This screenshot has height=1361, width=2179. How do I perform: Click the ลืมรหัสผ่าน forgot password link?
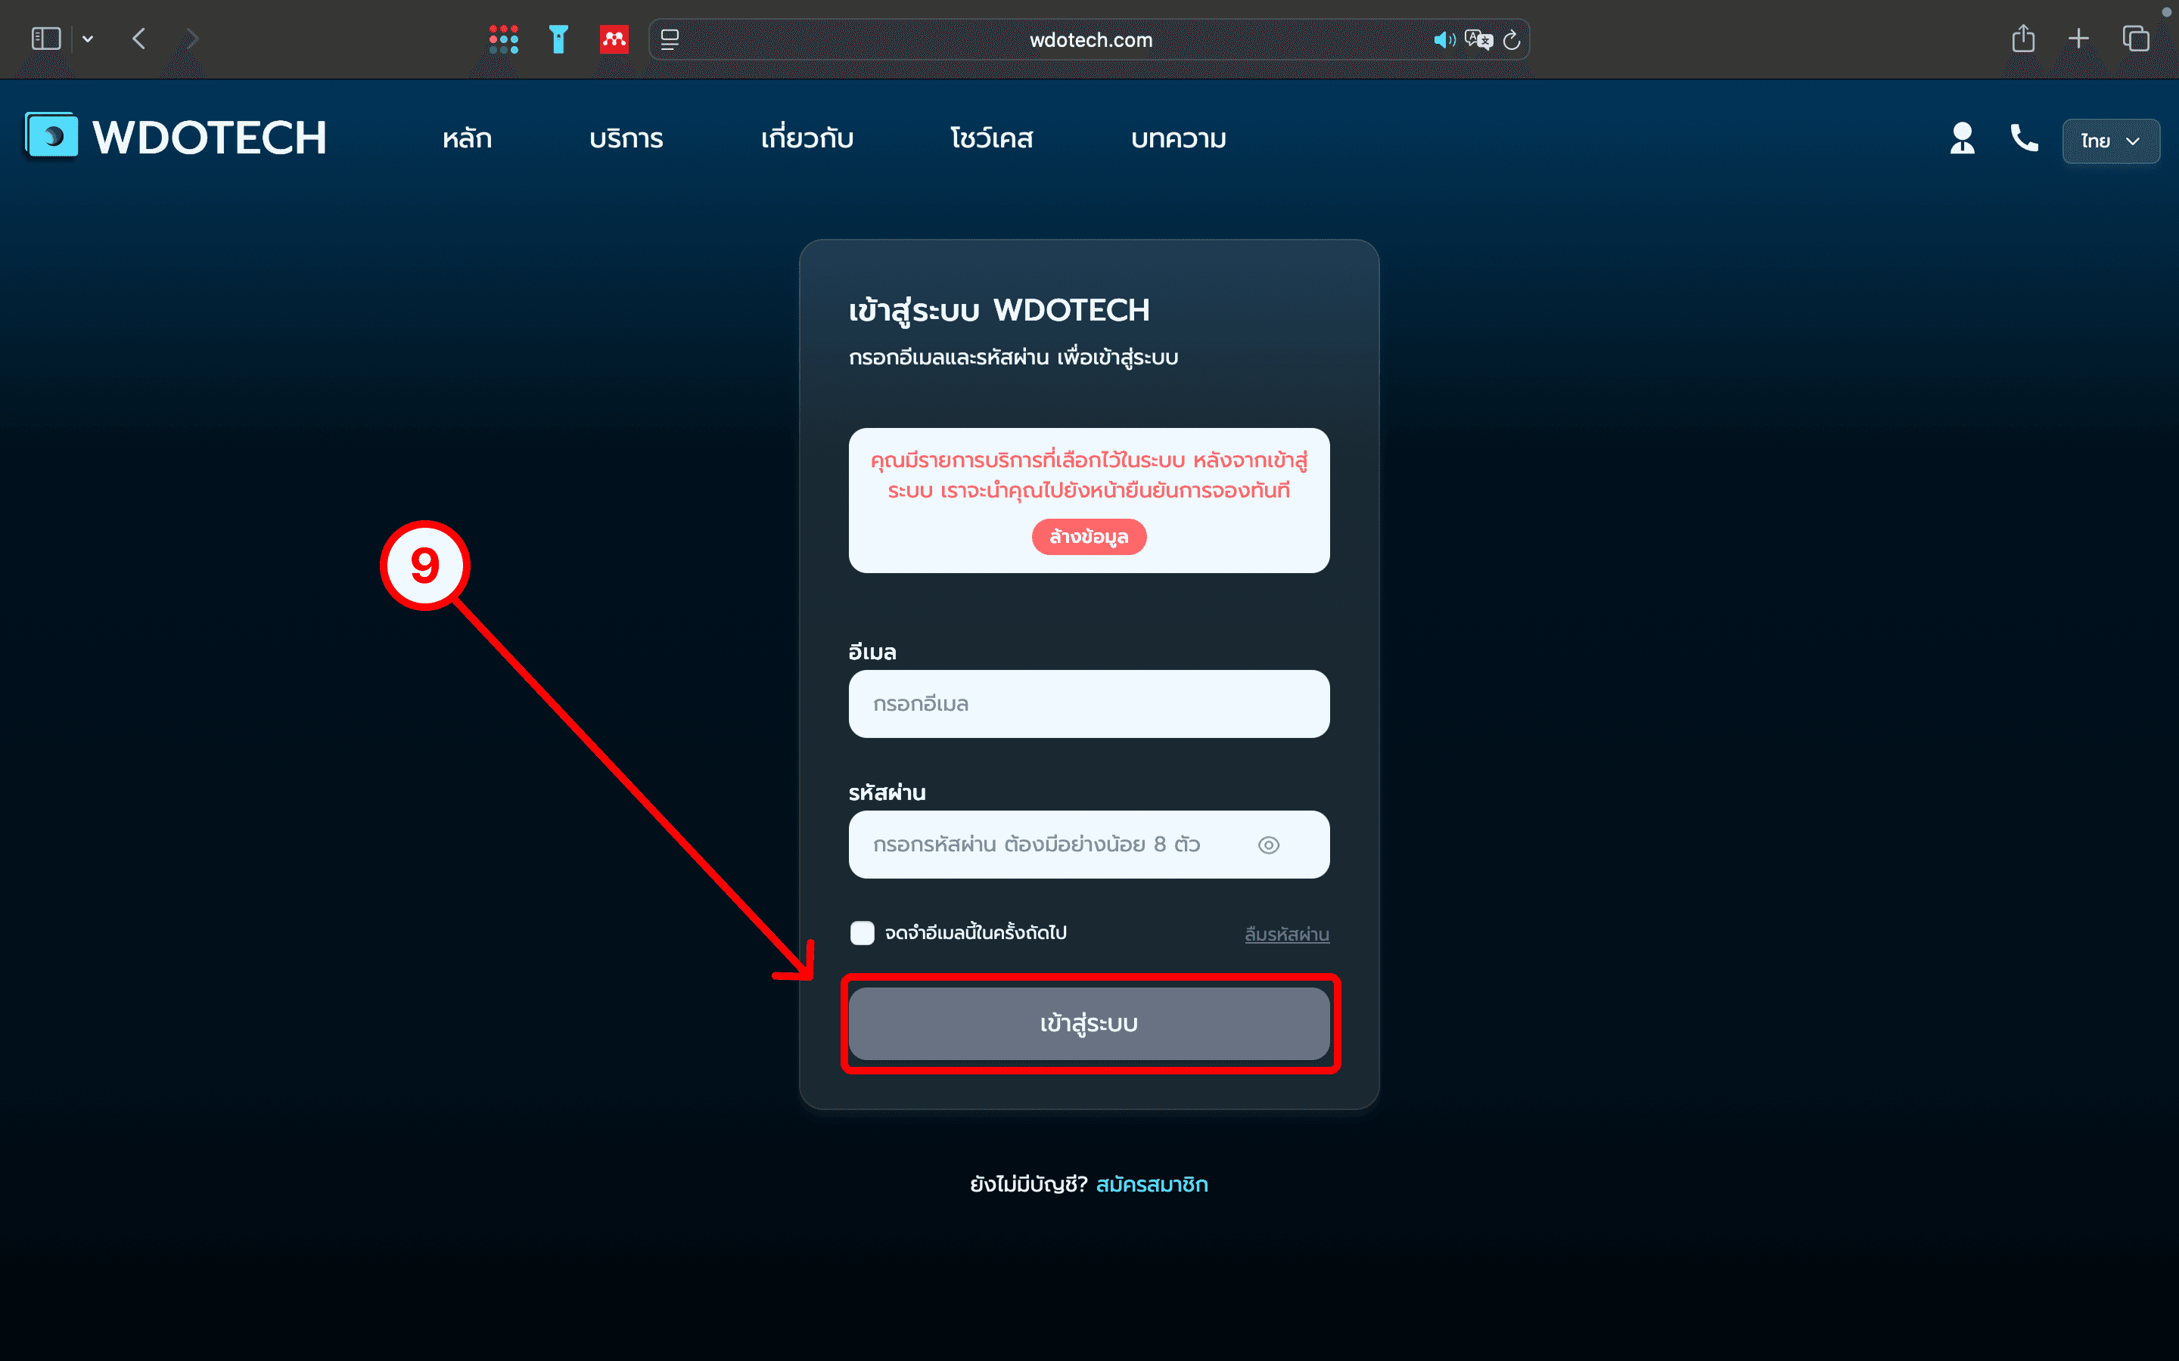[x=1285, y=935]
